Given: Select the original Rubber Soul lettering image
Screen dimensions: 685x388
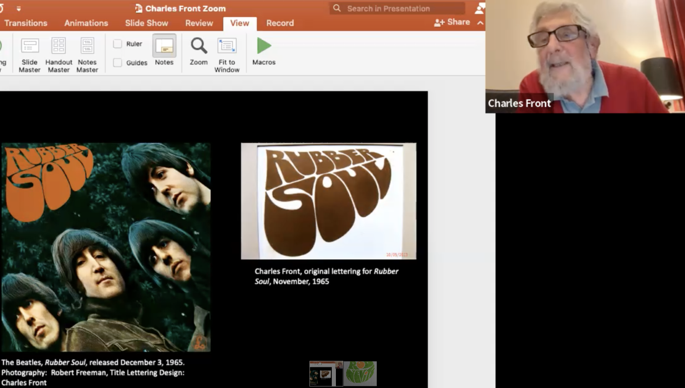Looking at the screenshot, I should tap(328, 201).
